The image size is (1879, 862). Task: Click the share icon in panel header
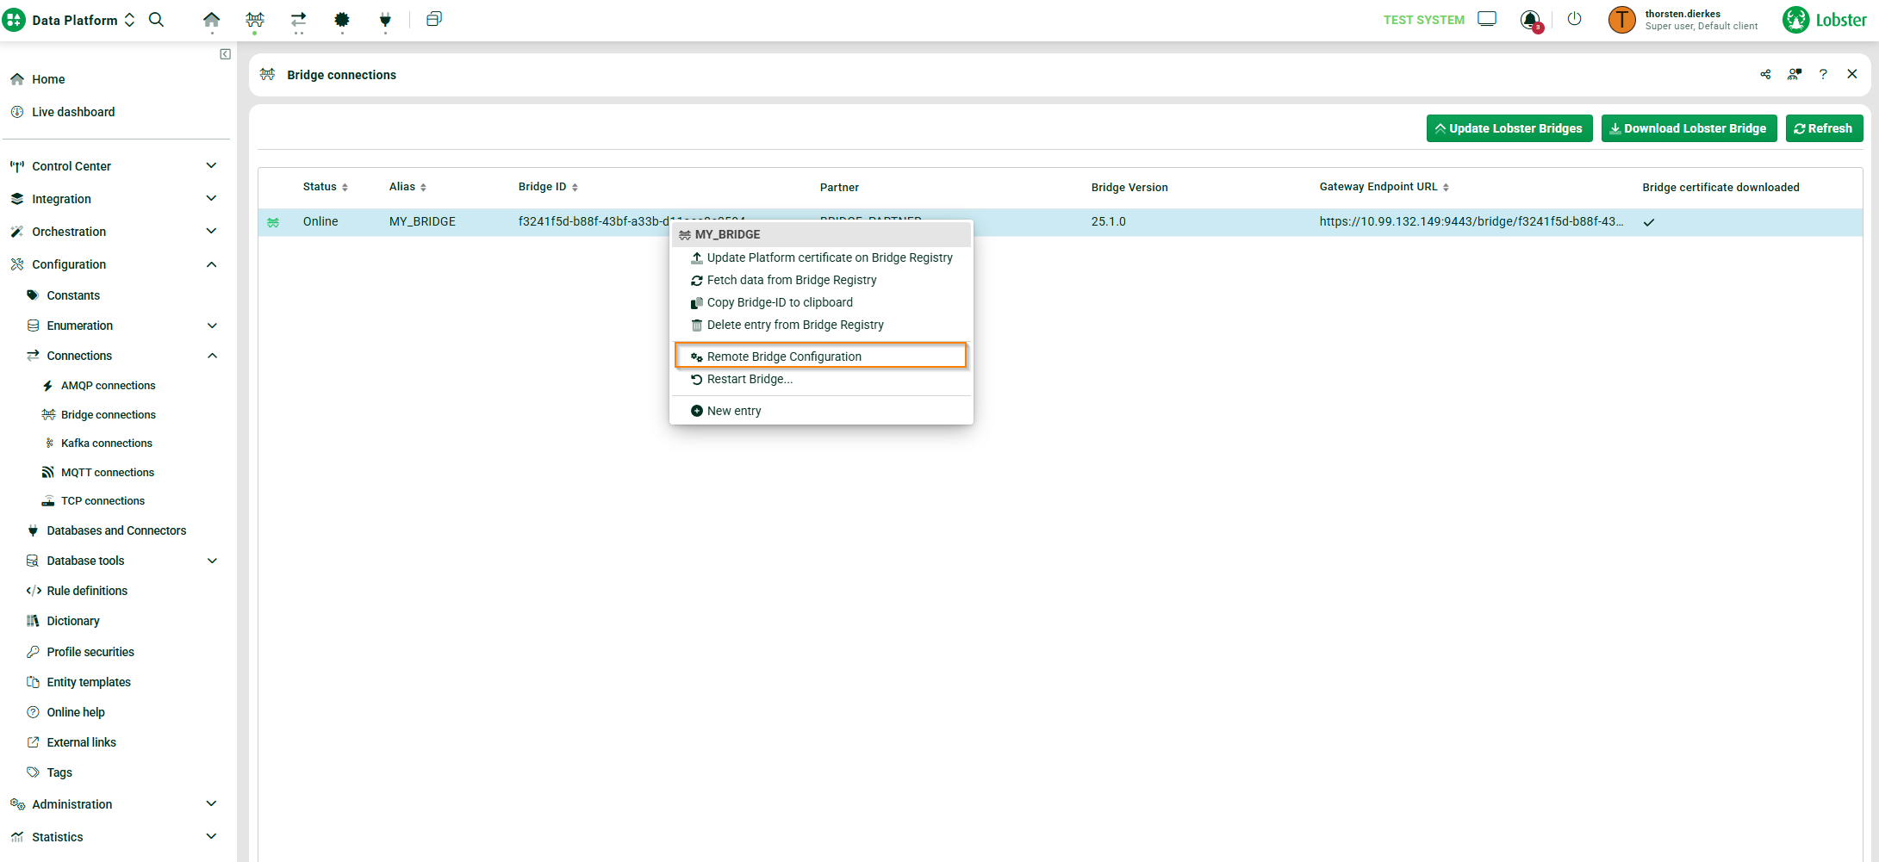[x=1765, y=75]
